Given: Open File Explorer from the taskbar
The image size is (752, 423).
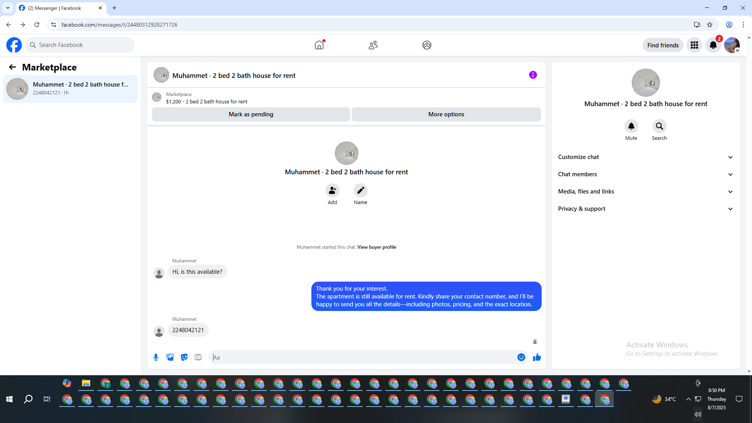Looking at the screenshot, I should tap(86, 383).
